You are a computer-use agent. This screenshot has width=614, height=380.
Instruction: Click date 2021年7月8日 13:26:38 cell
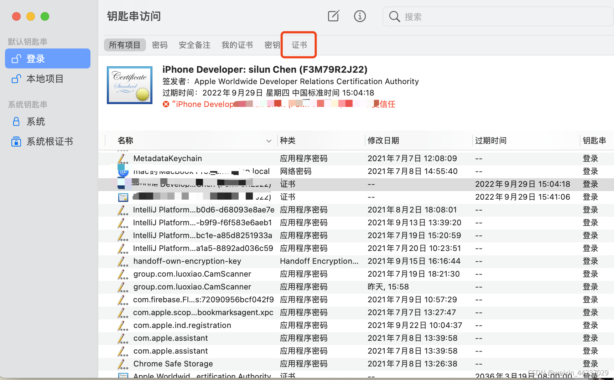pos(412,364)
